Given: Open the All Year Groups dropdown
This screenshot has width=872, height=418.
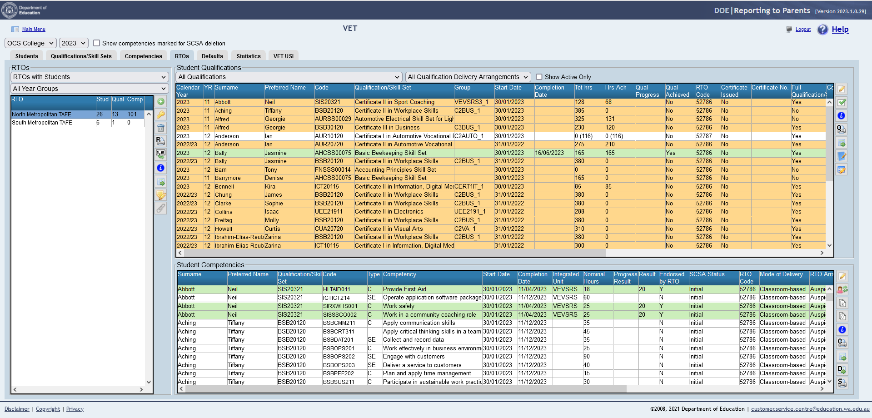Looking at the screenshot, I should tap(90, 89).
